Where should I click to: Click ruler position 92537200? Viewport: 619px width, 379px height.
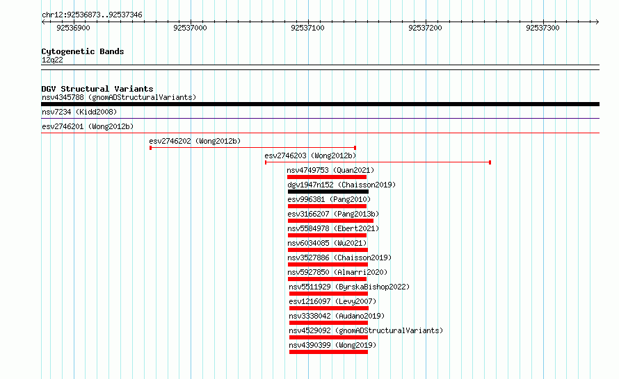coord(425,28)
